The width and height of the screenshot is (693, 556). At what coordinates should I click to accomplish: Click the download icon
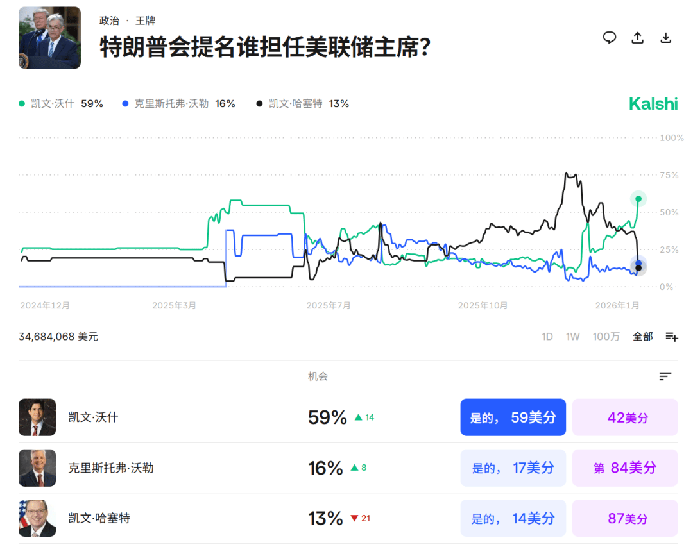coord(665,38)
